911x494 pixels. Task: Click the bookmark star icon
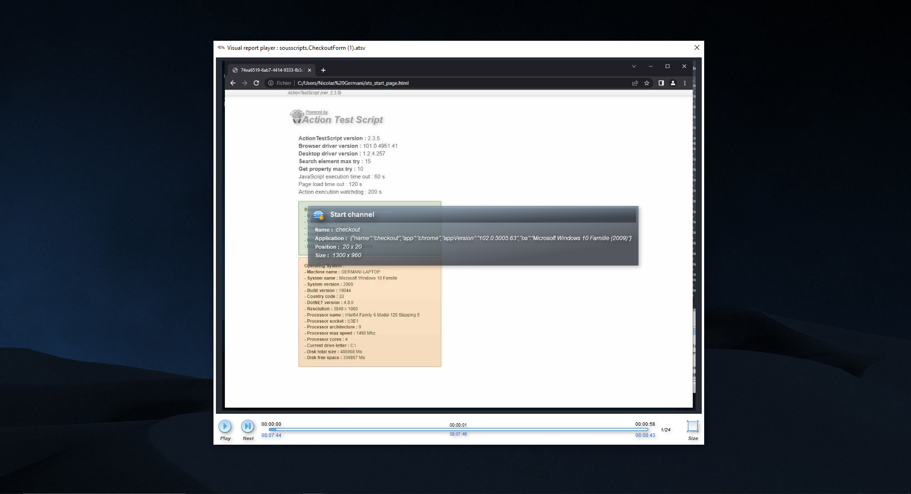tap(647, 83)
